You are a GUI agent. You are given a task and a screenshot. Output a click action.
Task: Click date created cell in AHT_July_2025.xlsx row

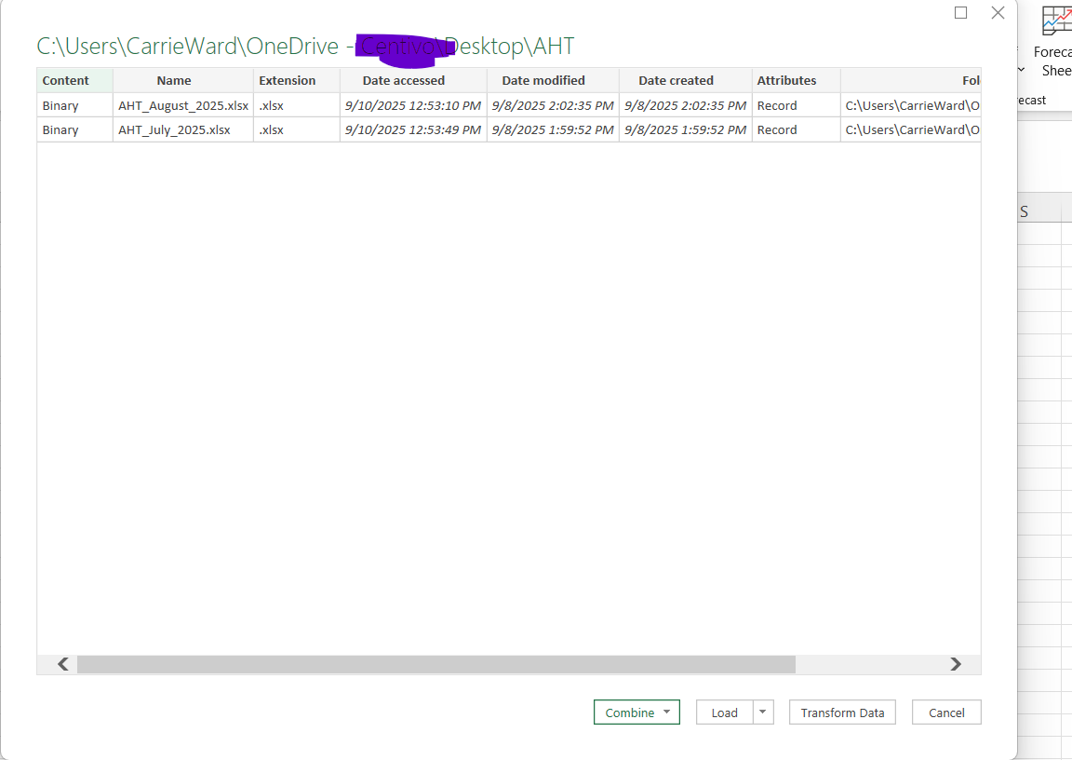pyautogui.click(x=686, y=130)
